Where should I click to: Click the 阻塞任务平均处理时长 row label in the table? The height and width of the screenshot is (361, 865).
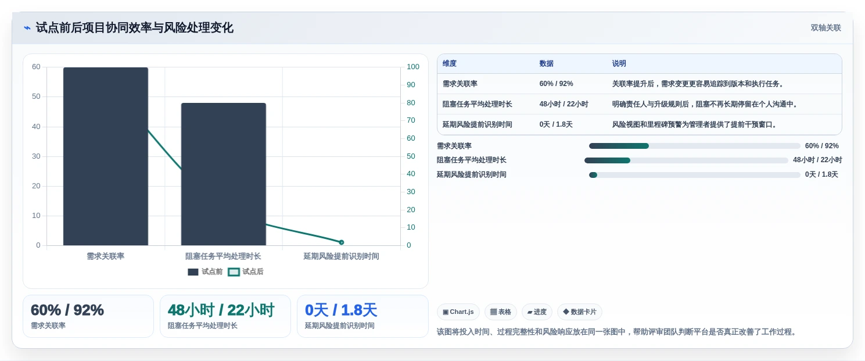point(478,104)
